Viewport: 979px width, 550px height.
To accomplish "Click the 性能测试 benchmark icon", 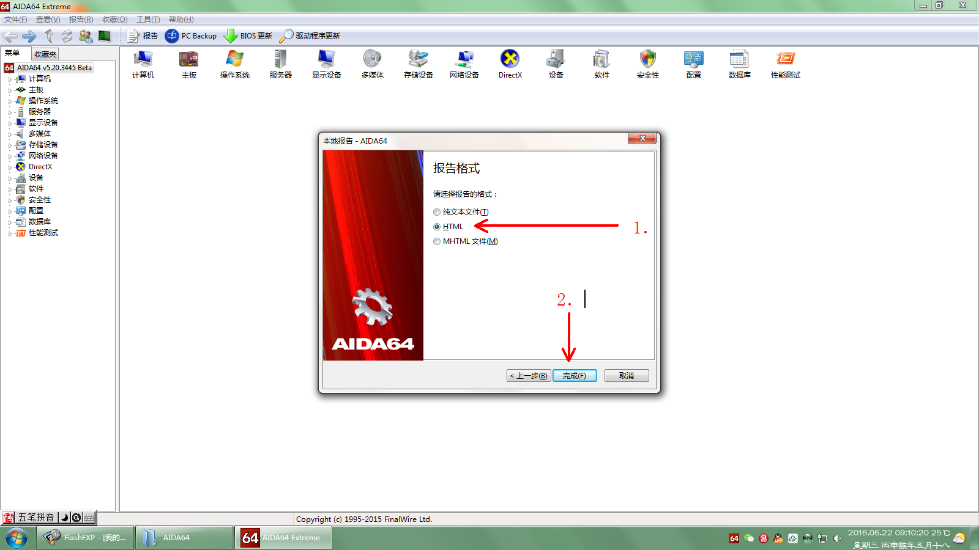I will click(785, 64).
